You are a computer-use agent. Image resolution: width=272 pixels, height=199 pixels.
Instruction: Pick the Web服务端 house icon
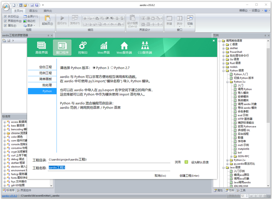pos(124,48)
